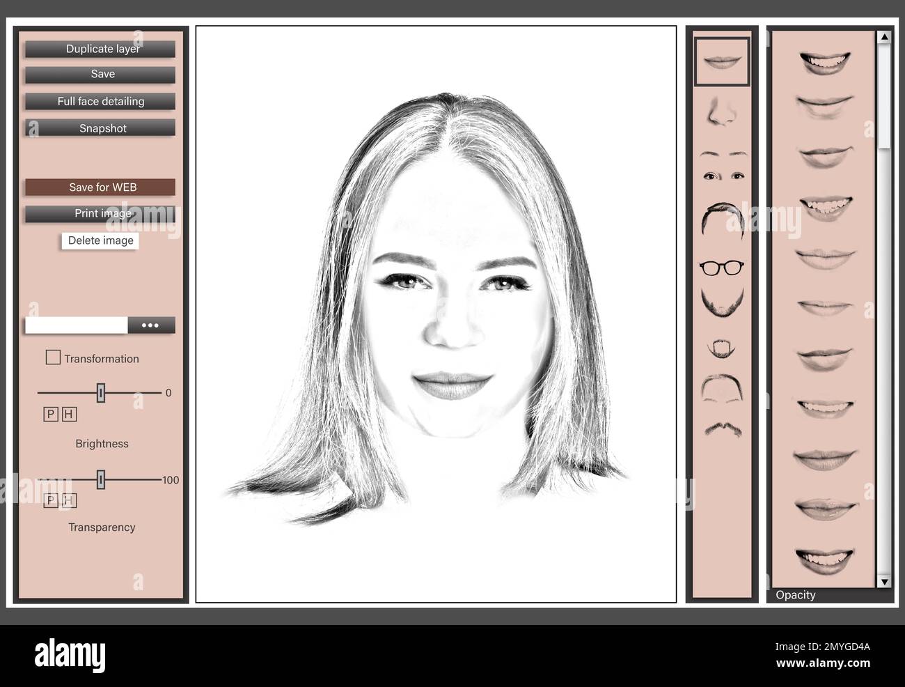Pick the third mouth option in list
The width and height of the screenshot is (905, 687).
[x=825, y=157]
